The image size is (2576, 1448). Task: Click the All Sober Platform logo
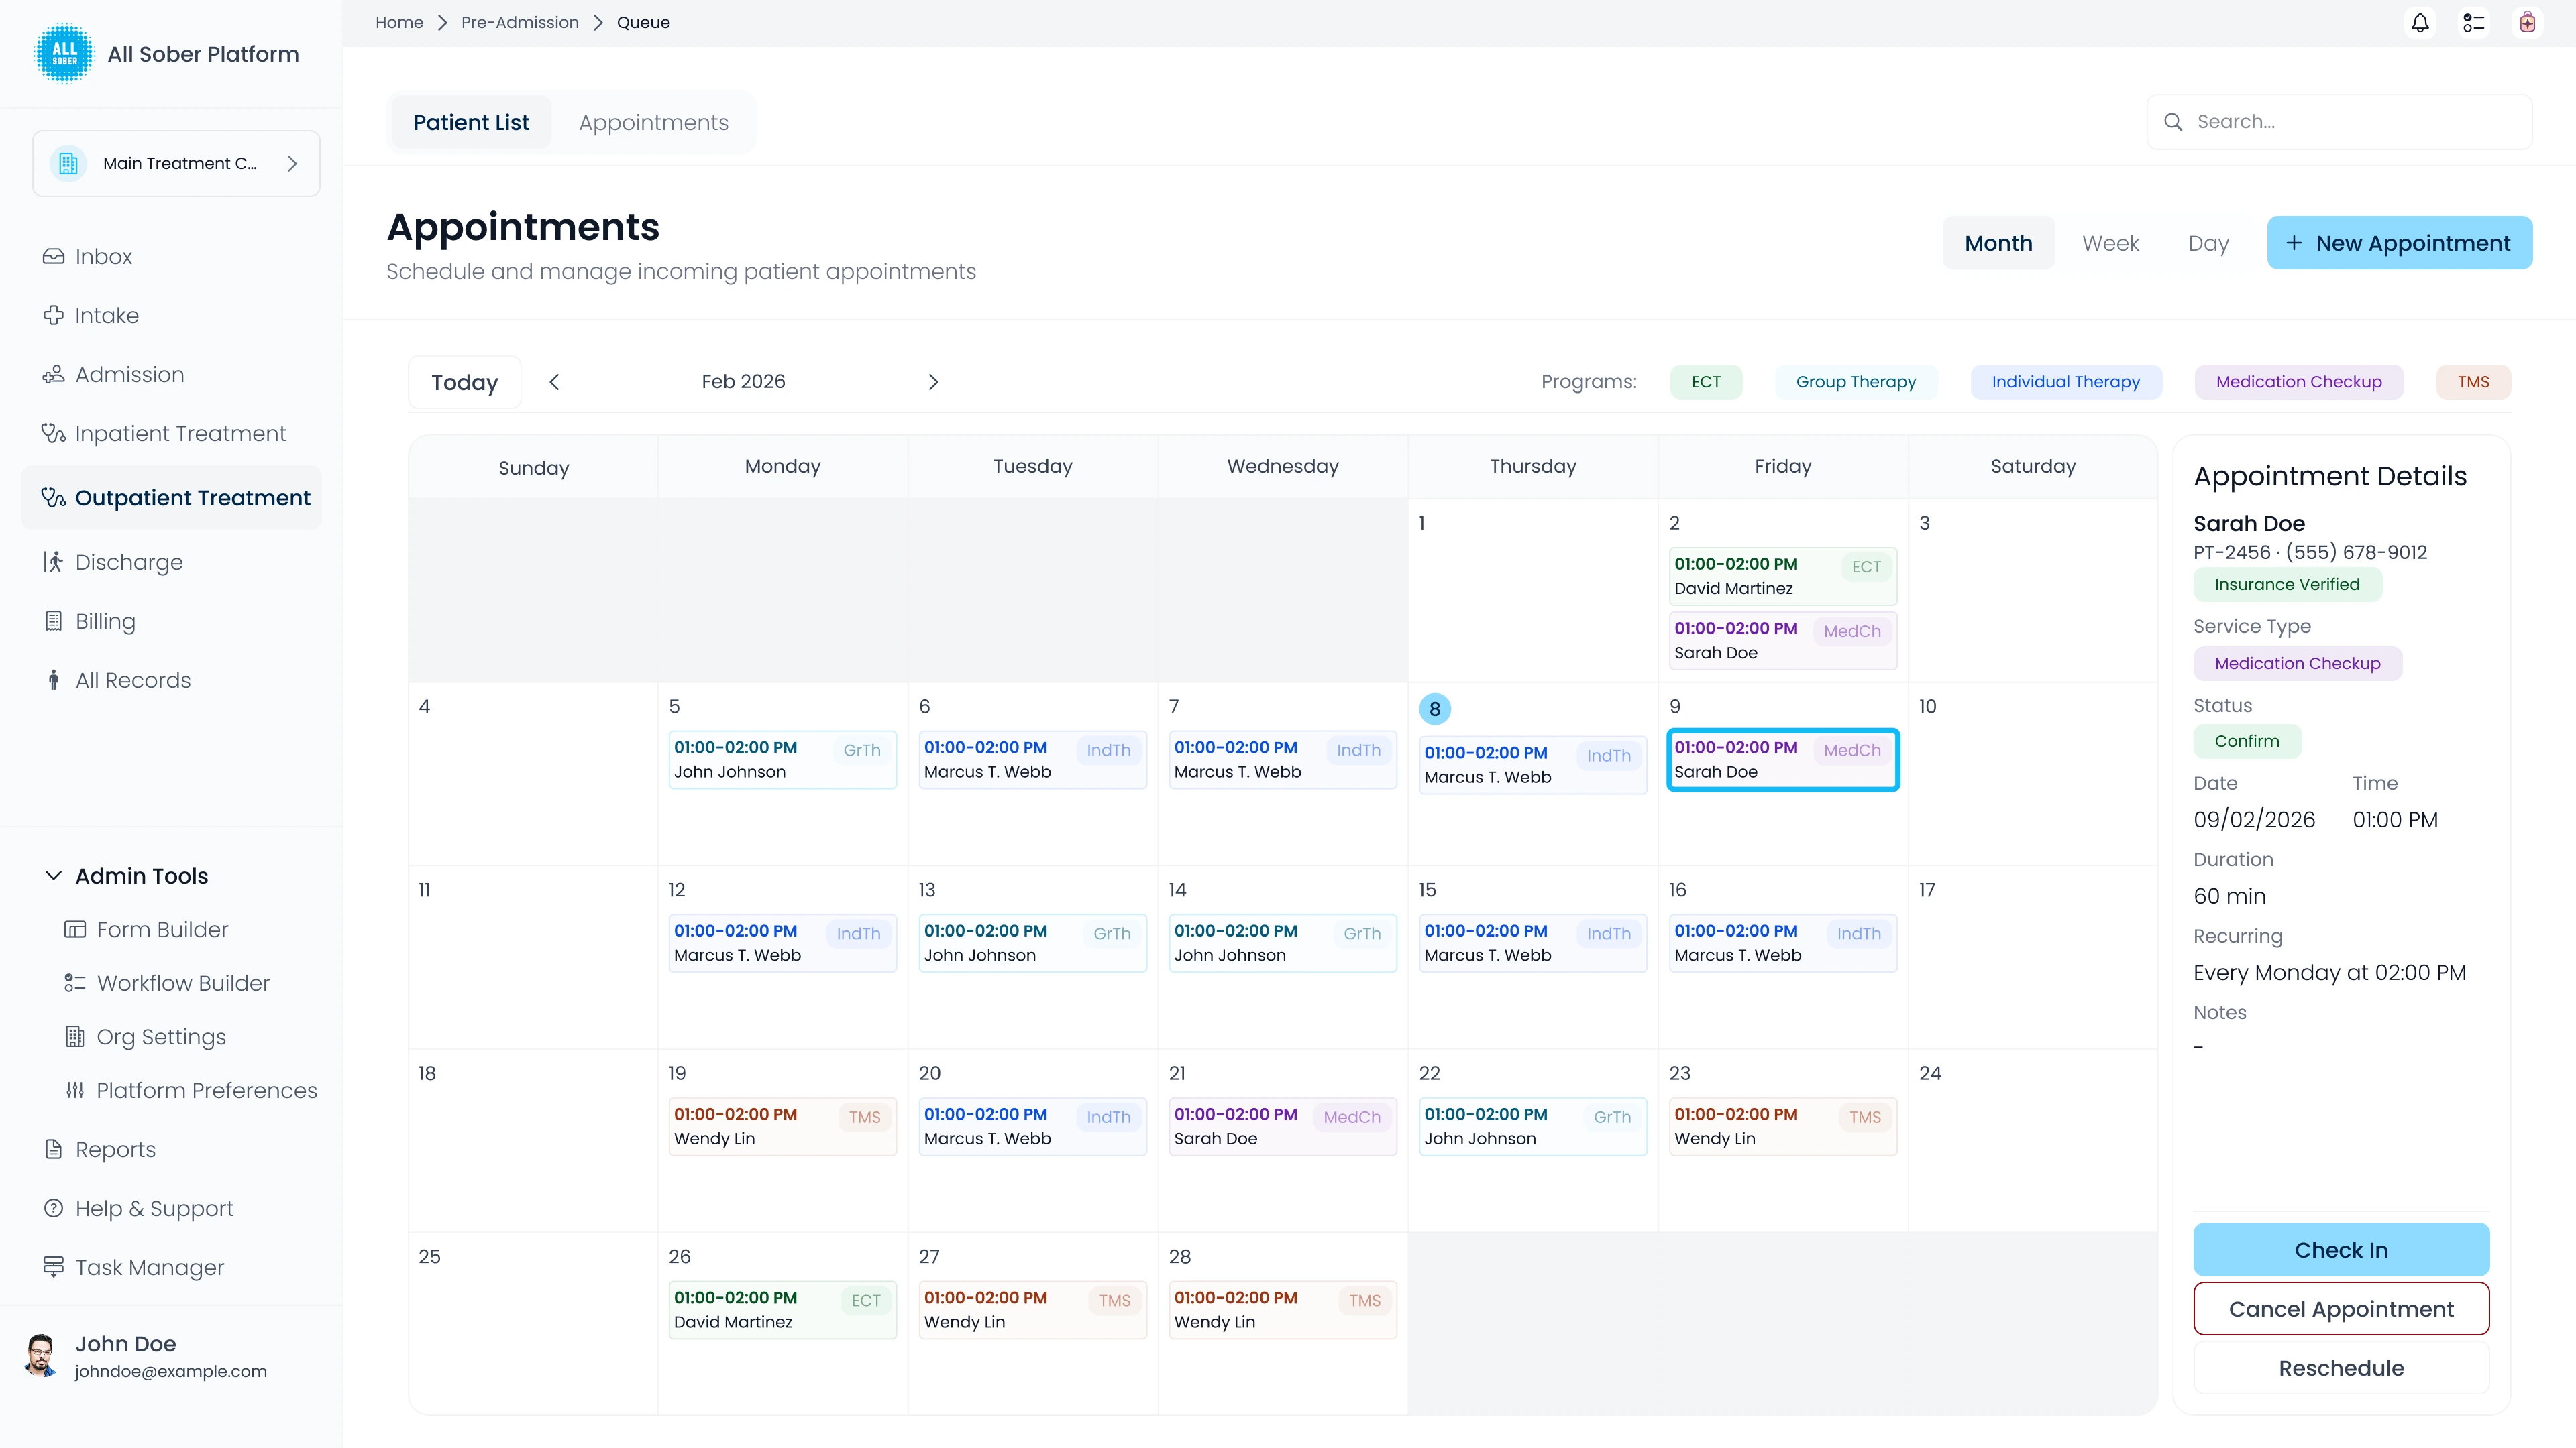tap(64, 54)
